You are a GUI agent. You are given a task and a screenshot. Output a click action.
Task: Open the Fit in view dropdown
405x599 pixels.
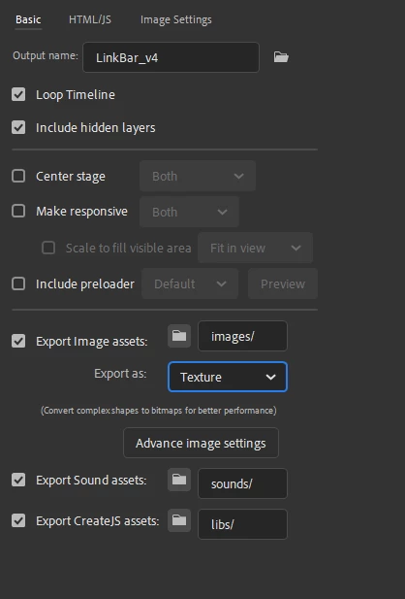point(255,248)
